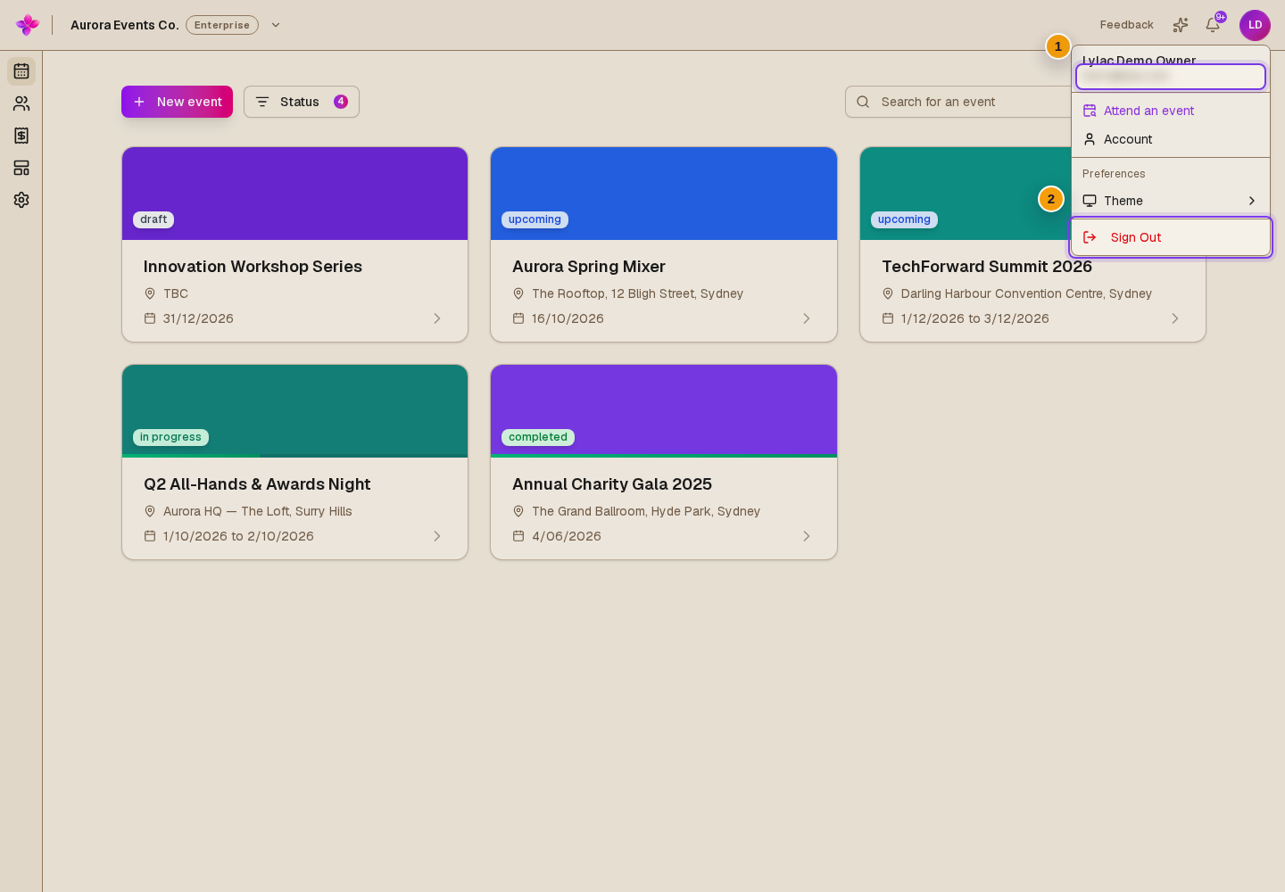The width and height of the screenshot is (1285, 892).
Task: Click the Status filter count badge 4
Action: coord(341,102)
